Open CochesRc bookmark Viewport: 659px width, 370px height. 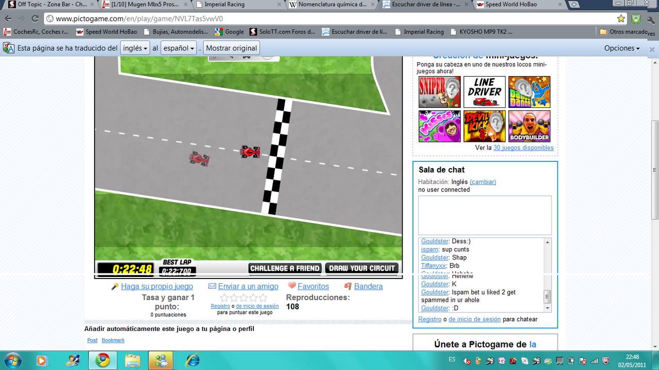(36, 31)
